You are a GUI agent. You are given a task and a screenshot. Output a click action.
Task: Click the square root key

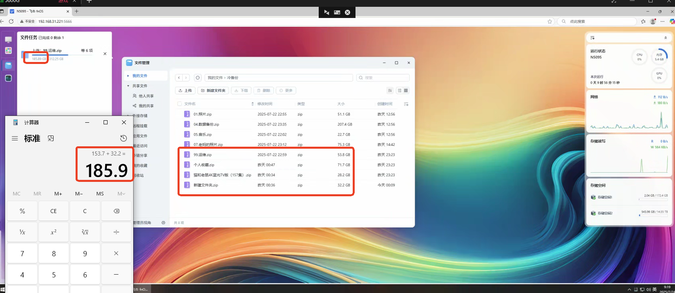click(x=85, y=232)
